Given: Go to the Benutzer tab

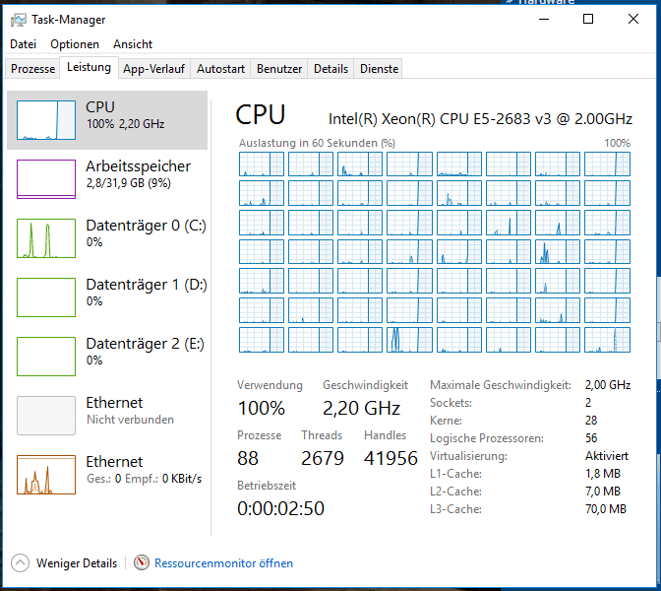Looking at the screenshot, I should point(279,69).
